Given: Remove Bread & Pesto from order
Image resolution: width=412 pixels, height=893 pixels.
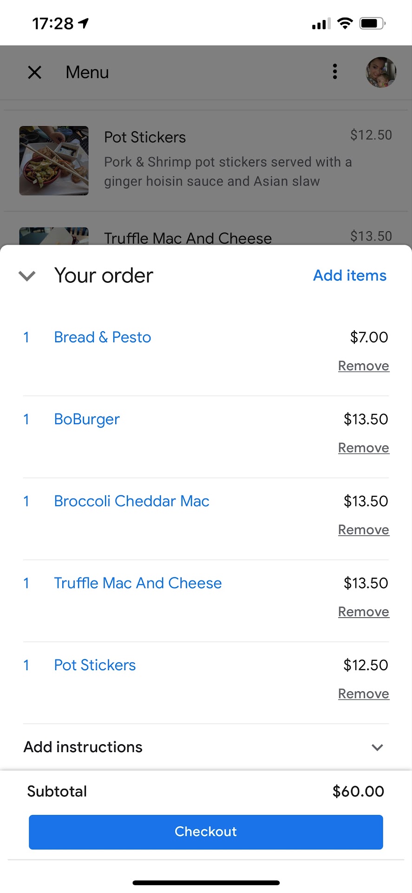Looking at the screenshot, I should click(363, 366).
